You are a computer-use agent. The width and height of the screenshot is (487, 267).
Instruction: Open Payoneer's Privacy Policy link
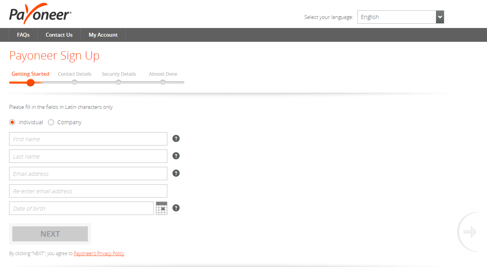pyautogui.click(x=99, y=254)
